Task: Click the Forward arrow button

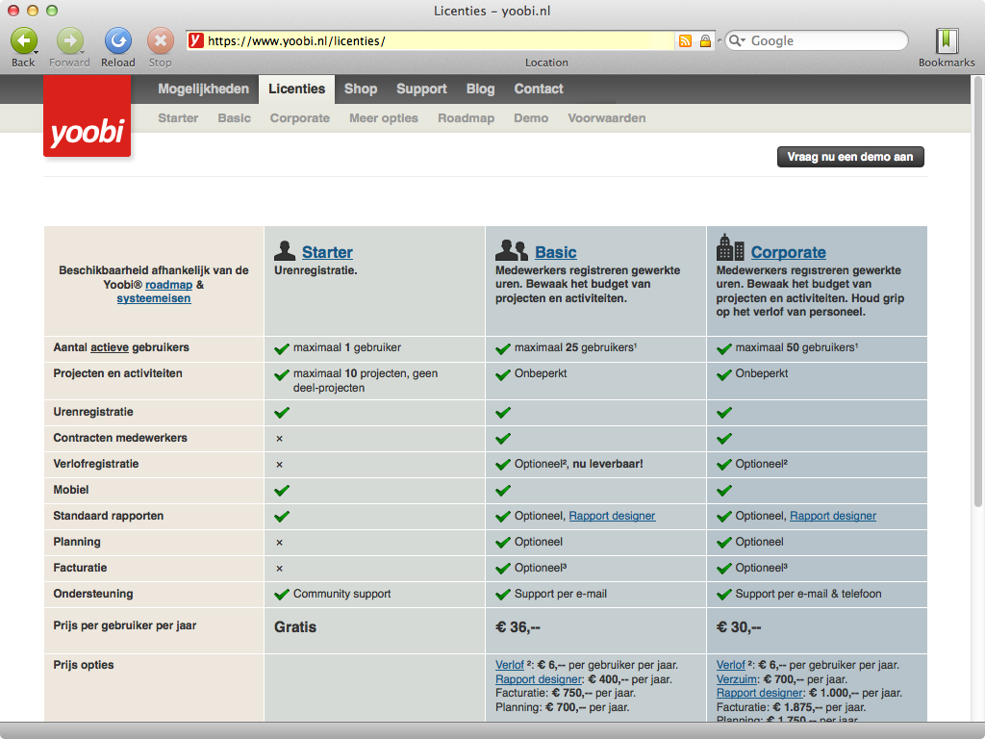Action: point(69,40)
